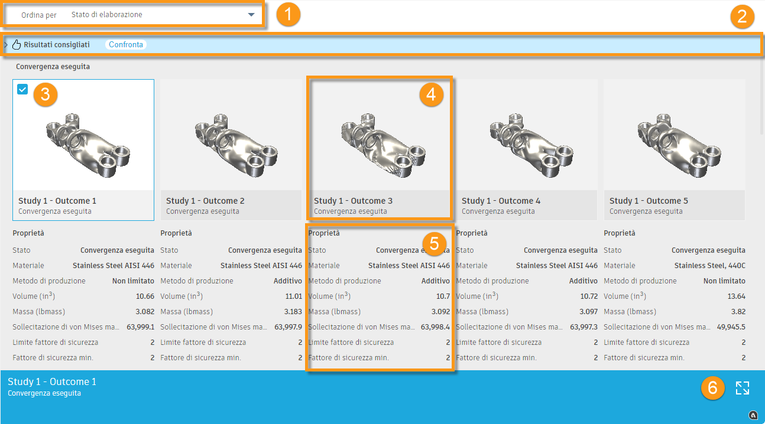Click the thumbs-up Risultati consigliati icon
The width and height of the screenshot is (765, 424).
[17, 44]
